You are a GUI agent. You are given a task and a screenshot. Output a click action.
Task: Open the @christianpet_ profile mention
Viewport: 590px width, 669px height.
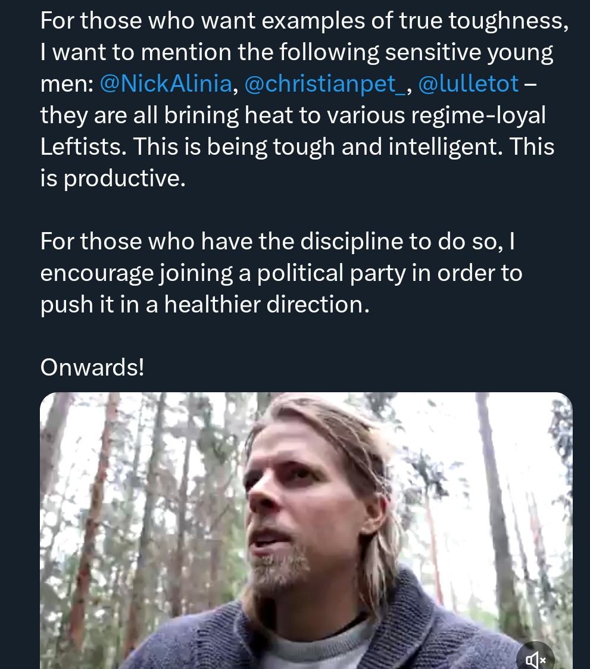(325, 84)
